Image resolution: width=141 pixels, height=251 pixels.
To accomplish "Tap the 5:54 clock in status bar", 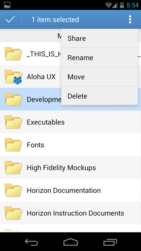I will tap(132, 5).
